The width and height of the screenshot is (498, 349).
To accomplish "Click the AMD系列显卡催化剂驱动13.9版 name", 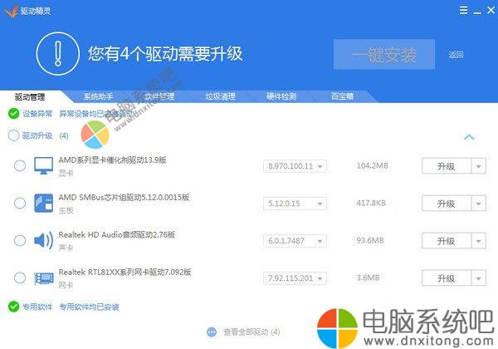I will click(112, 160).
